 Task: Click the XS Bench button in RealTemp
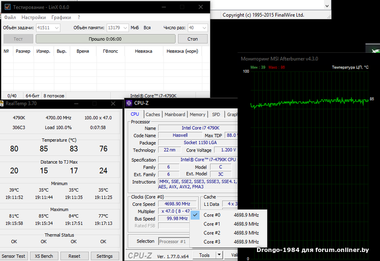click(x=44, y=256)
